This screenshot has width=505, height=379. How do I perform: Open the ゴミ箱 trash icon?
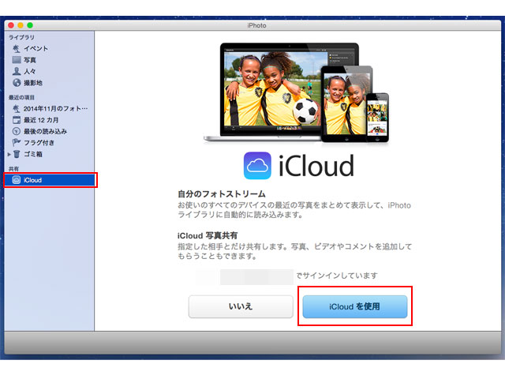(17, 154)
